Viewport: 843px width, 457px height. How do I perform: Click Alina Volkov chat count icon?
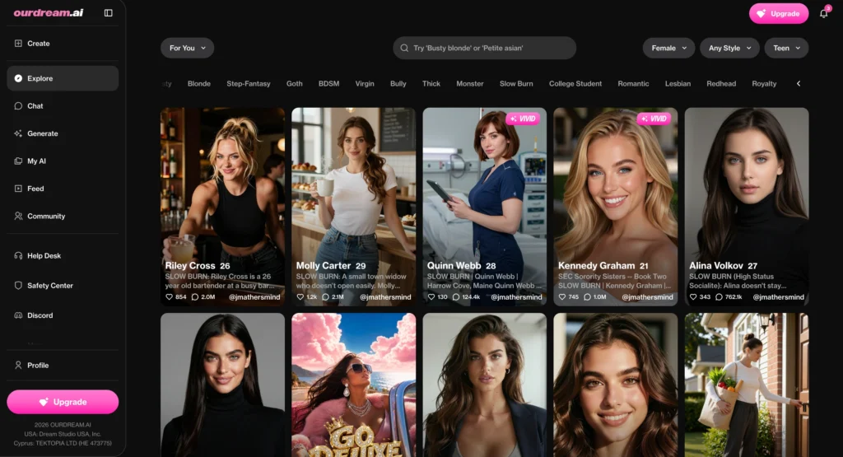coord(719,296)
